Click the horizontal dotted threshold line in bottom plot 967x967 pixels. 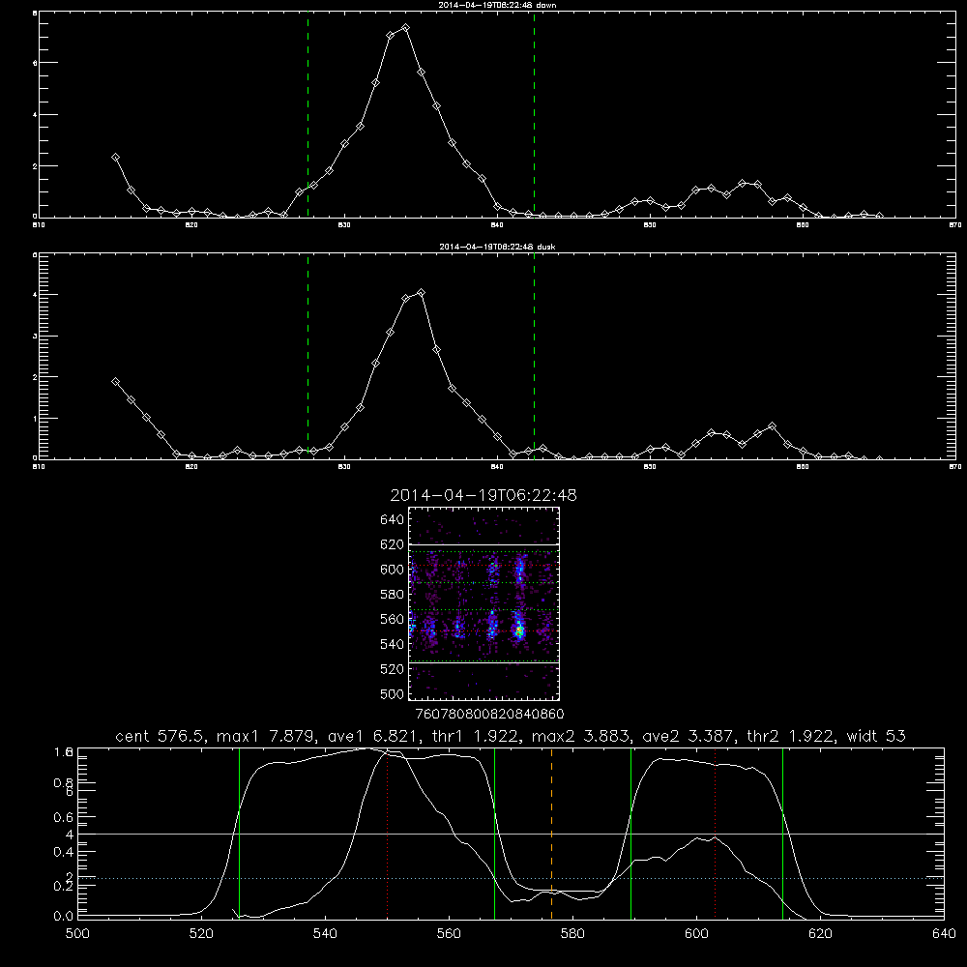pos(511,878)
